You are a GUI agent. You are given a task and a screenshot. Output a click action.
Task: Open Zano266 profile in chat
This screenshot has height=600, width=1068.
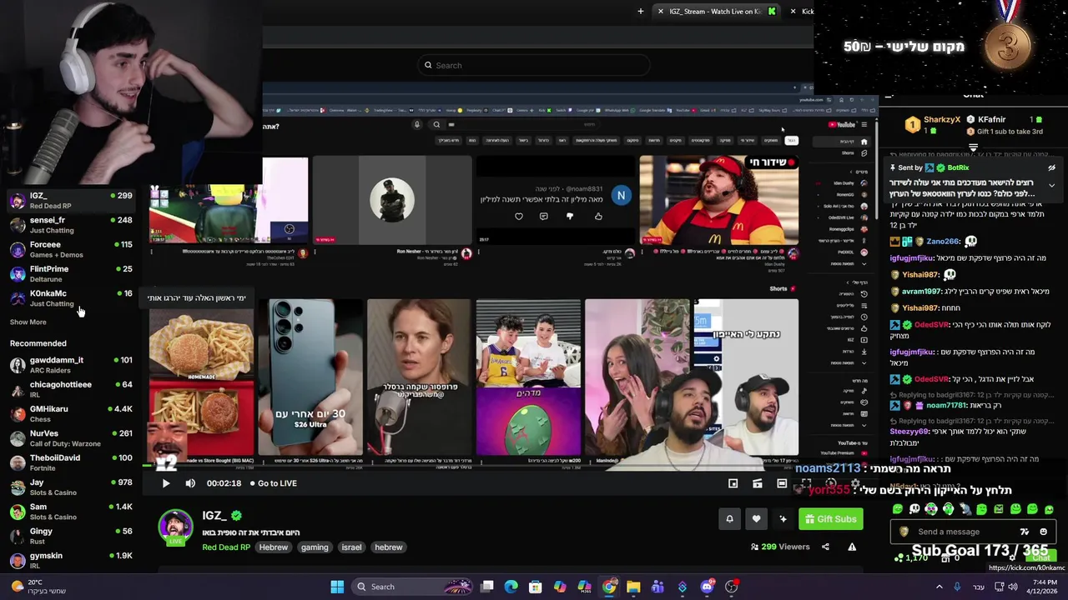click(942, 242)
